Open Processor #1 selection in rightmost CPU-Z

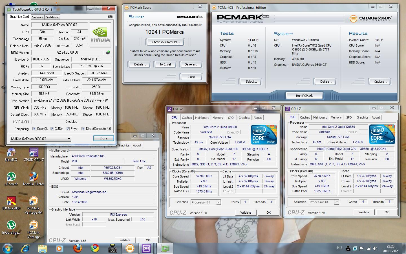(324, 202)
